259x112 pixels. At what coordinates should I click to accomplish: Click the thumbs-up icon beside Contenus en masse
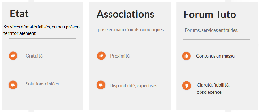click(x=186, y=56)
